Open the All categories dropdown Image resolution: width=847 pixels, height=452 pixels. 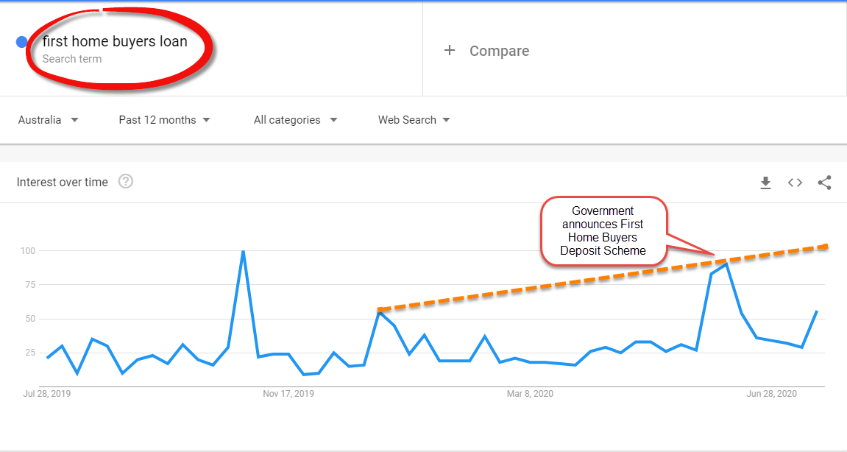(x=296, y=120)
